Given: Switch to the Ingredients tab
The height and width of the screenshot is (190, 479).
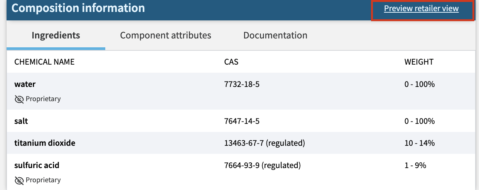Looking at the screenshot, I should [x=56, y=35].
